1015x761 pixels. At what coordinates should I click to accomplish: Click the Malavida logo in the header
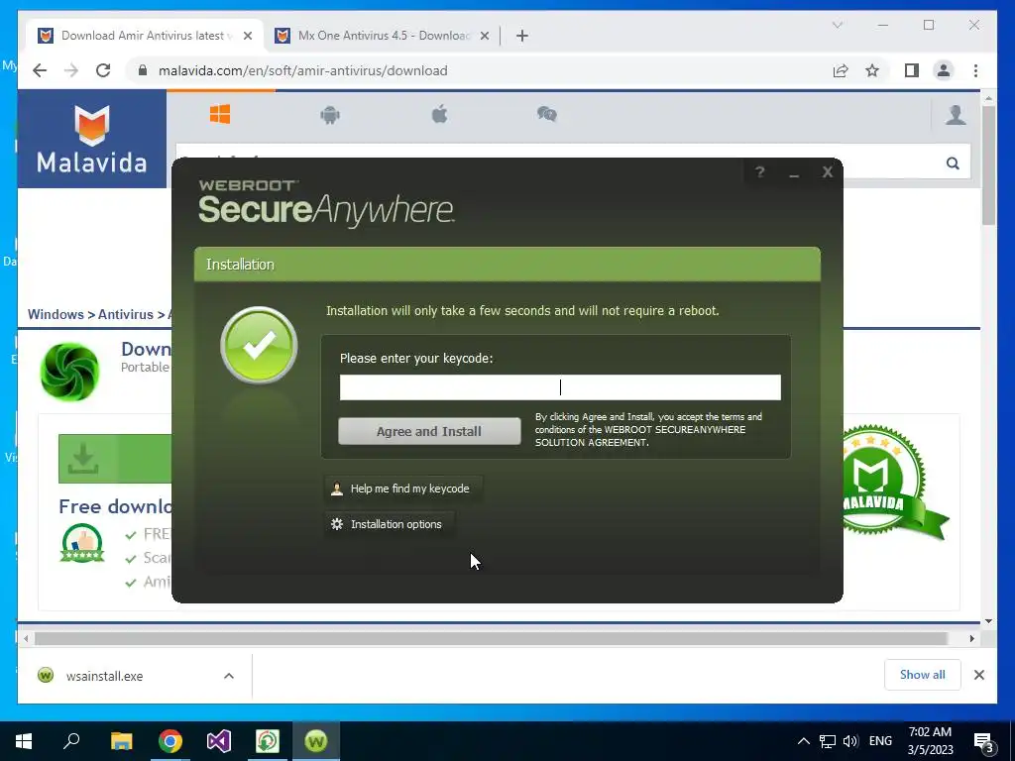(x=92, y=139)
